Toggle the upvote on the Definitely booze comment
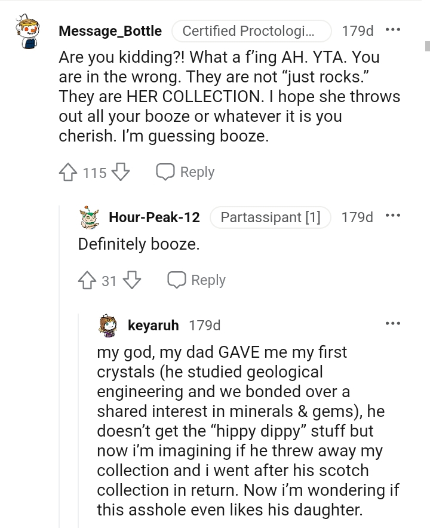 point(86,280)
